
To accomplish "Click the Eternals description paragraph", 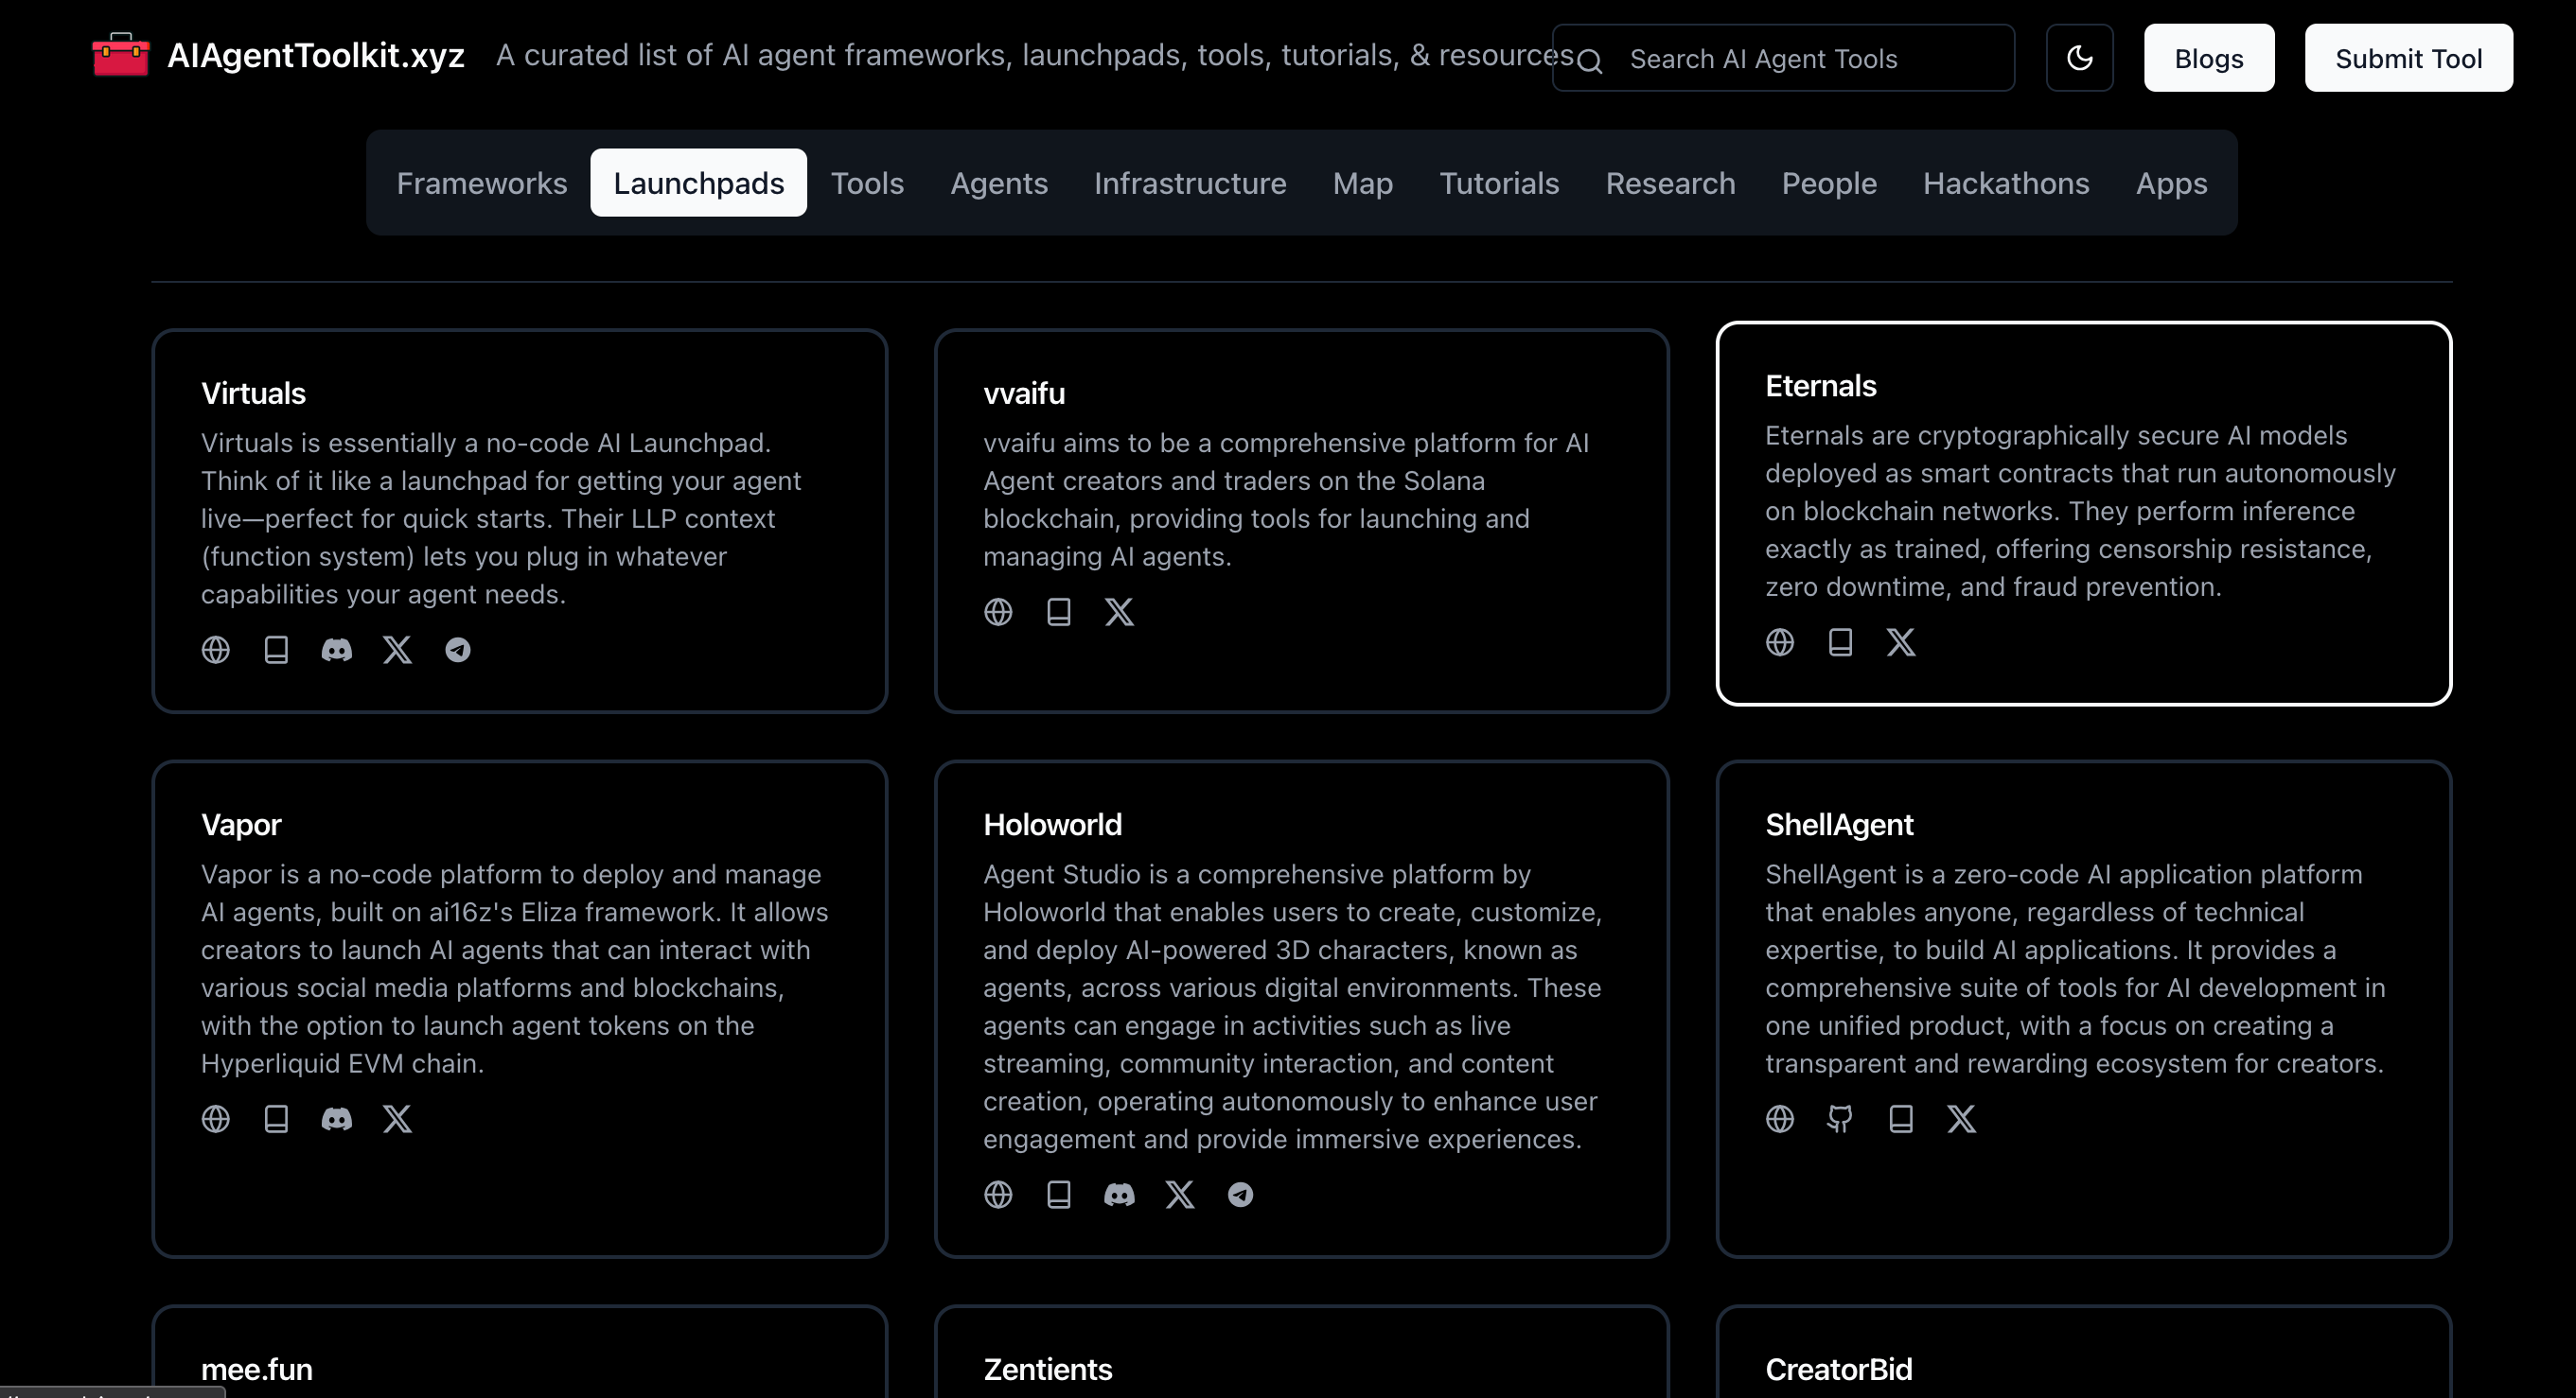I will pyautogui.click(x=2080, y=512).
